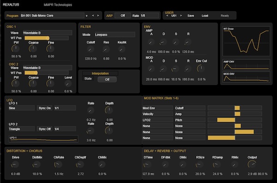The width and height of the screenshot is (277, 183).
Task: Select the Mod Env source in Mod Matrix
Action: (x=157, y=108)
